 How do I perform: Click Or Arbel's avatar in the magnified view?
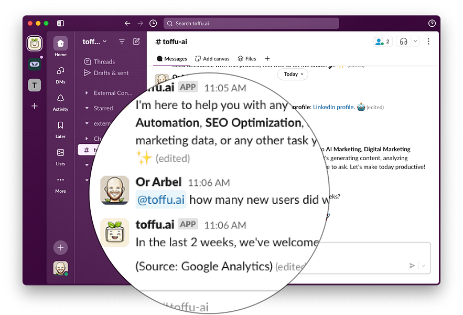115,190
